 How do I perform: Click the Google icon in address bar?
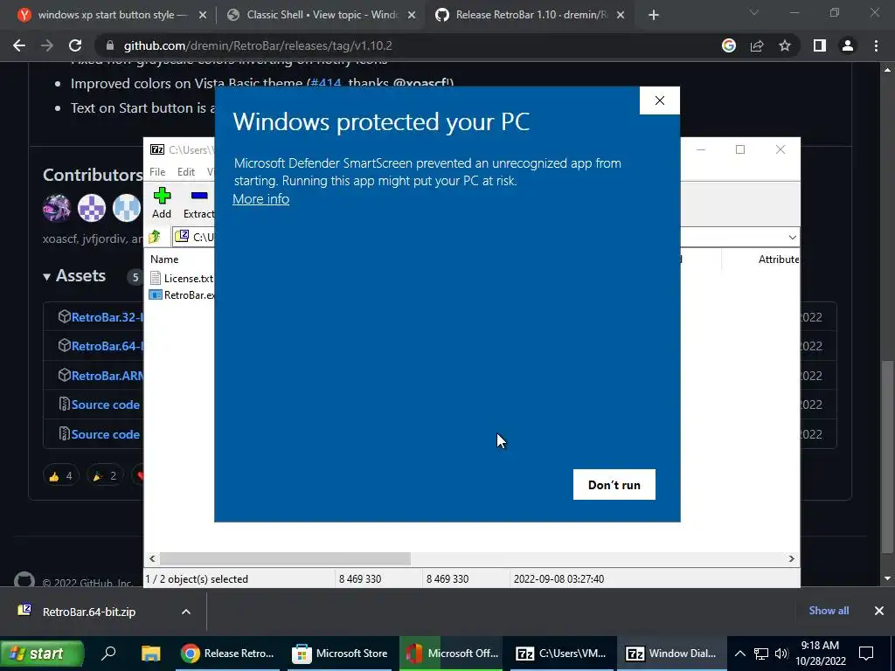point(729,45)
